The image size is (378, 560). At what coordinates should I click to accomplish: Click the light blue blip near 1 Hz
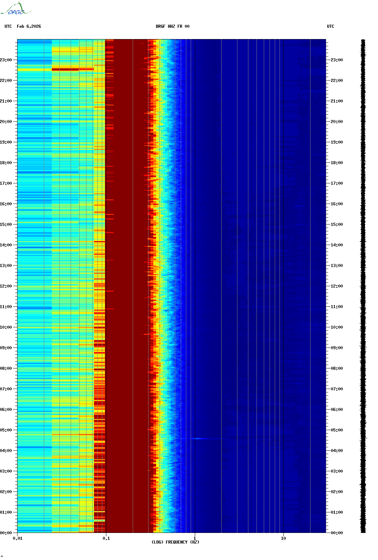(198, 438)
